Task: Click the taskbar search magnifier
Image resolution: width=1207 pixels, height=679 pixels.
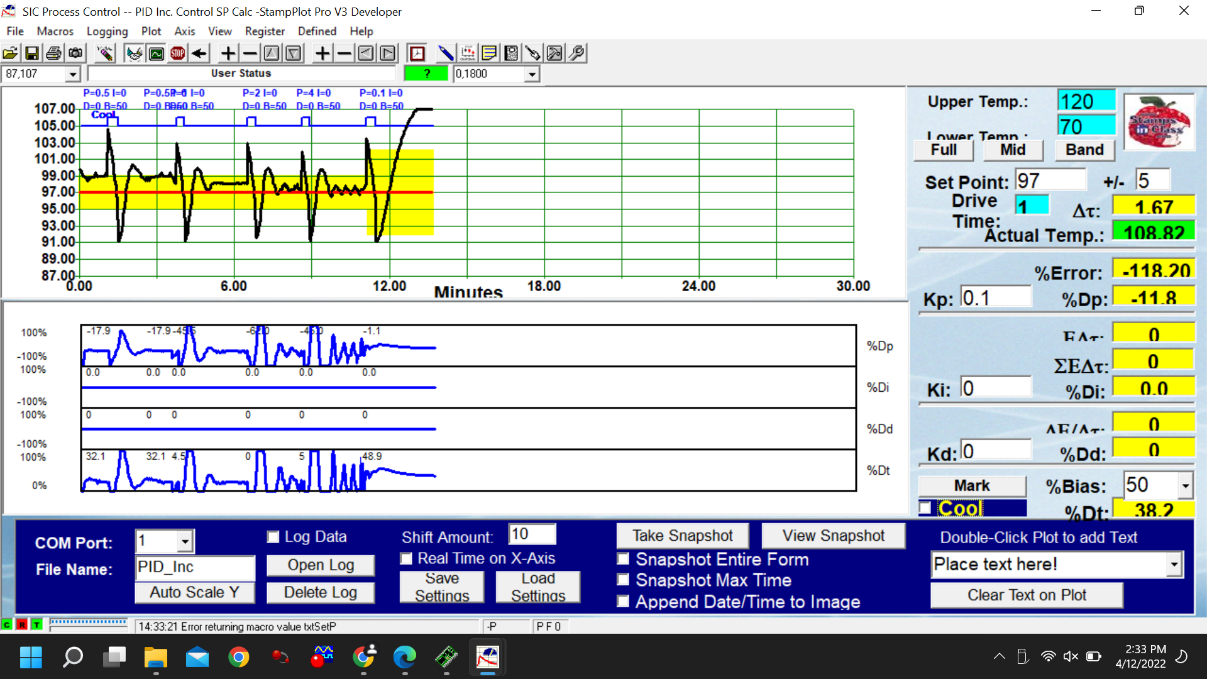Action: pyautogui.click(x=73, y=658)
